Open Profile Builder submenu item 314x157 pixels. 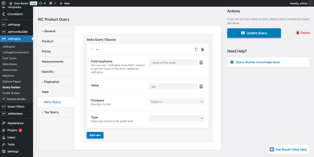pyautogui.click(x=11, y=93)
